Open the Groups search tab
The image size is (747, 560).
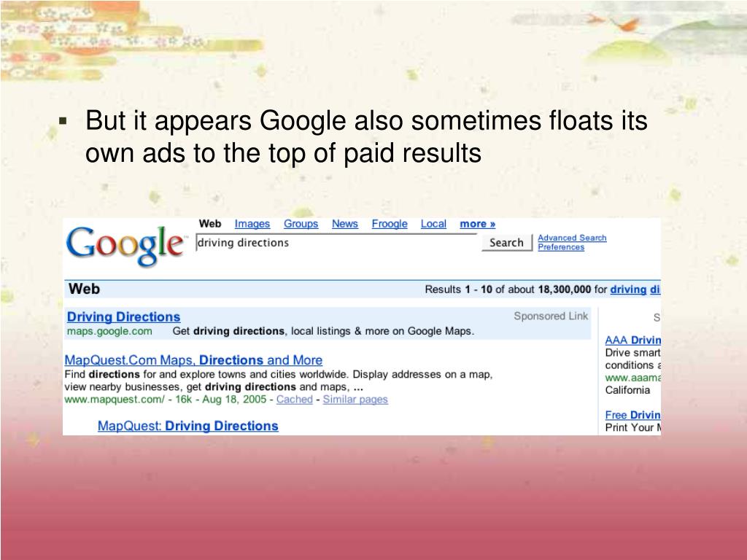301,224
